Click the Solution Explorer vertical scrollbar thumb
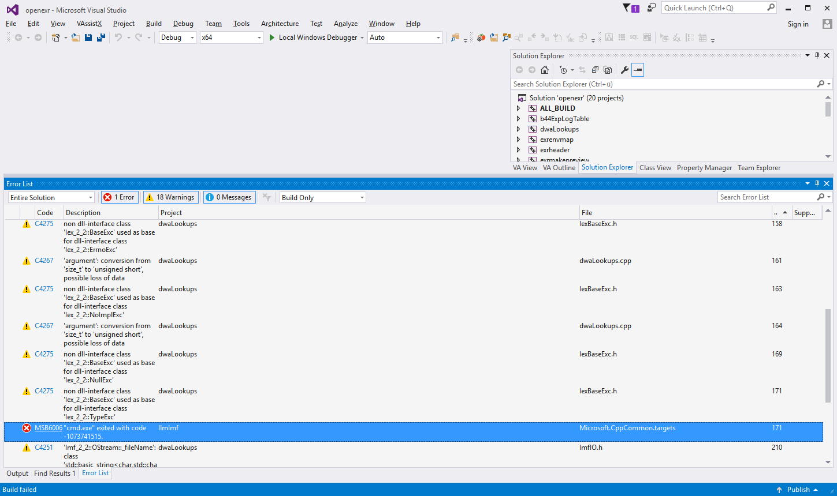837x496 pixels. pyautogui.click(x=828, y=109)
